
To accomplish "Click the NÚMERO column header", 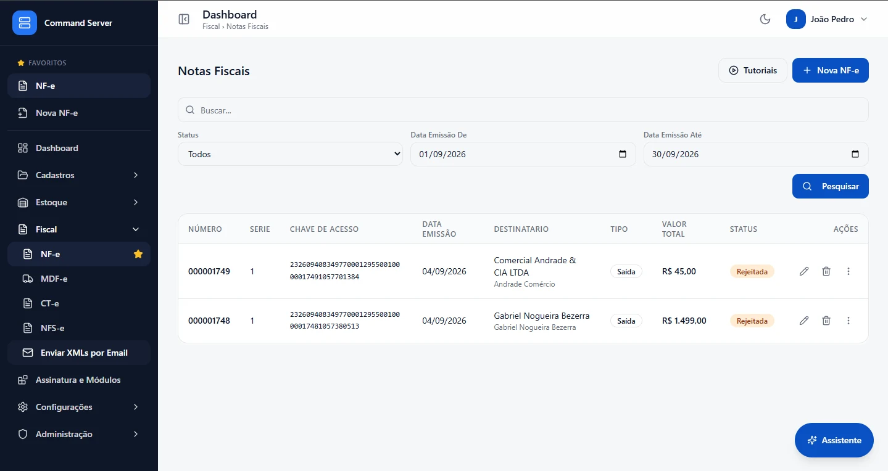I will click(205, 229).
